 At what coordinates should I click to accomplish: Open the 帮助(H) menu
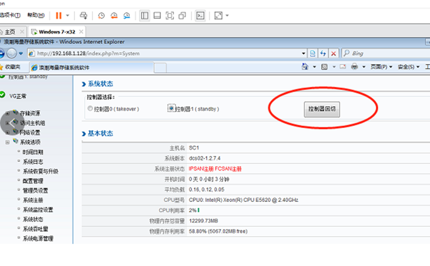(x=35, y=15)
